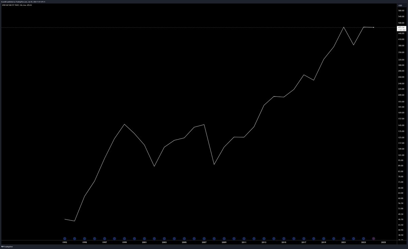
Task: Click the dividend marker above 1995
Action: click(x=84, y=238)
